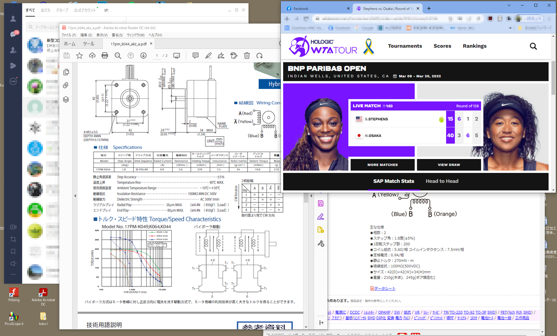Image resolution: width=557 pixels, height=336 pixels.
Task: Open the Fill & Sign pen tool
Action: 221,56
